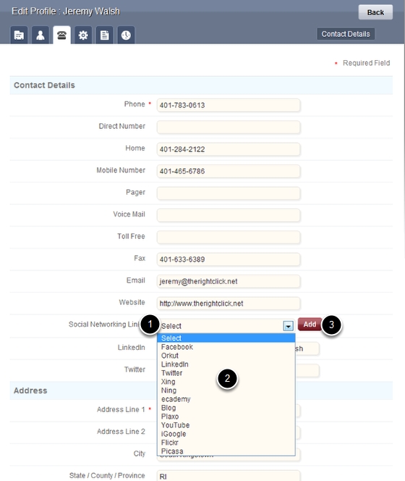Open the clock history tab icon
This screenshot has height=481, width=405.
click(x=126, y=35)
